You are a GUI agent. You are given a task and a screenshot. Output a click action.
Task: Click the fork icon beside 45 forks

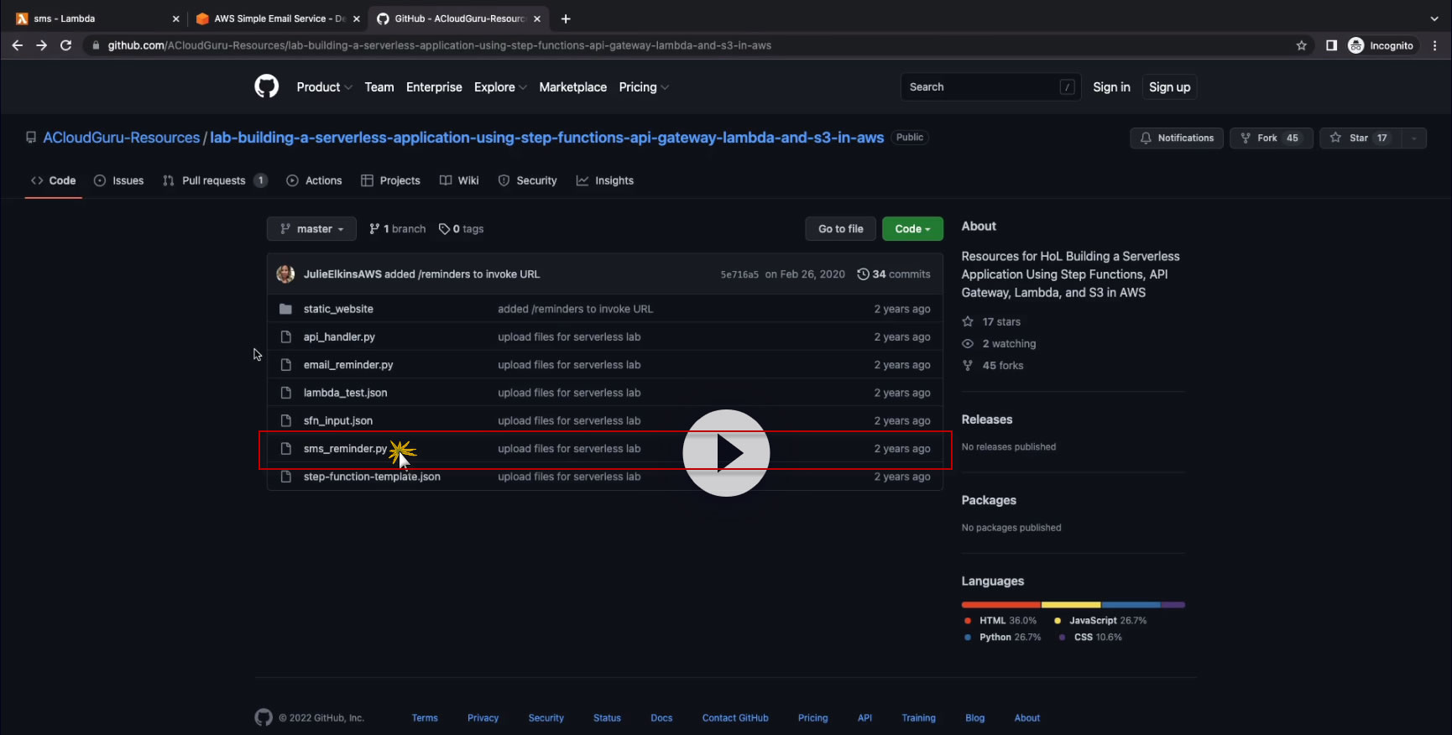[x=968, y=365]
